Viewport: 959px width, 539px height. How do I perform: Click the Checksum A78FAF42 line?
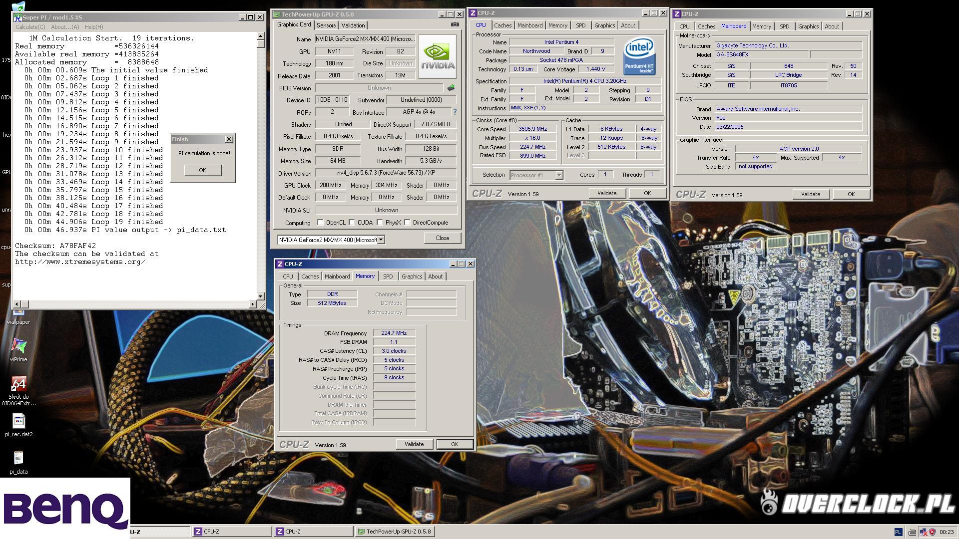click(55, 246)
